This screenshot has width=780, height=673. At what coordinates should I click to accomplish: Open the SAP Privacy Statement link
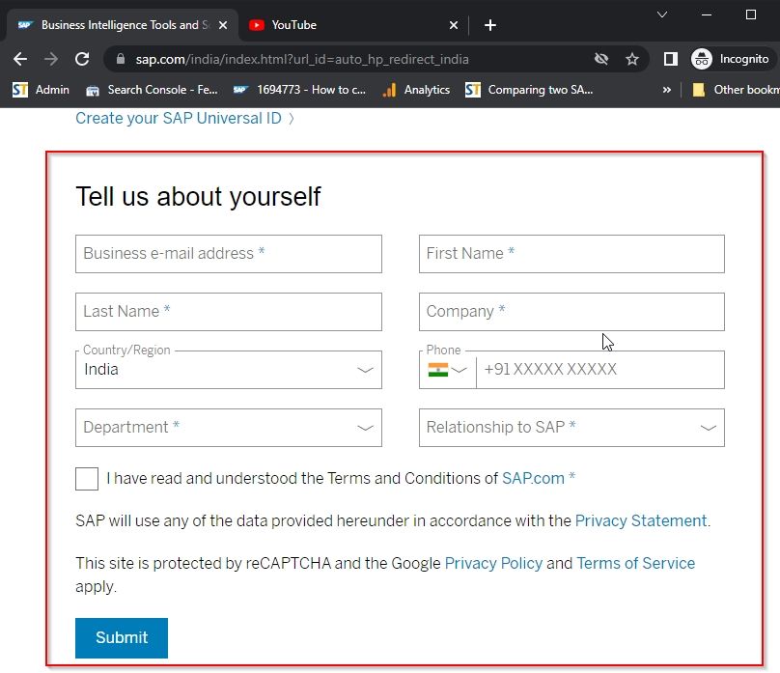pos(641,520)
